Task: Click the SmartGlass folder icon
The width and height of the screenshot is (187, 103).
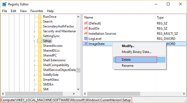Action: (40, 80)
